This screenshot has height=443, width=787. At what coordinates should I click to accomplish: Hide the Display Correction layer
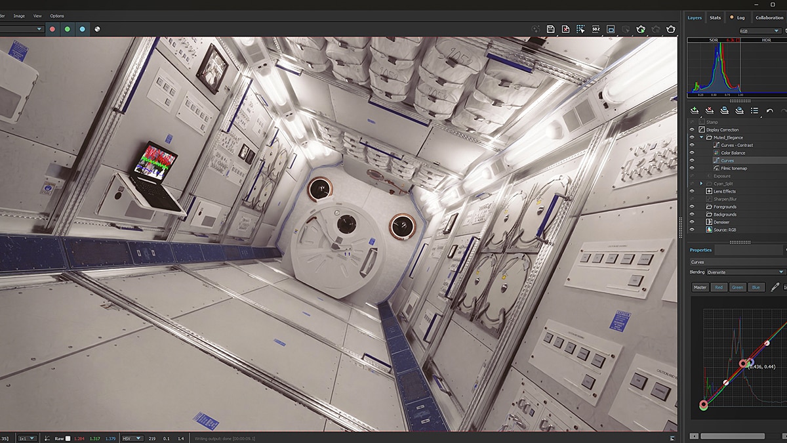click(x=692, y=130)
